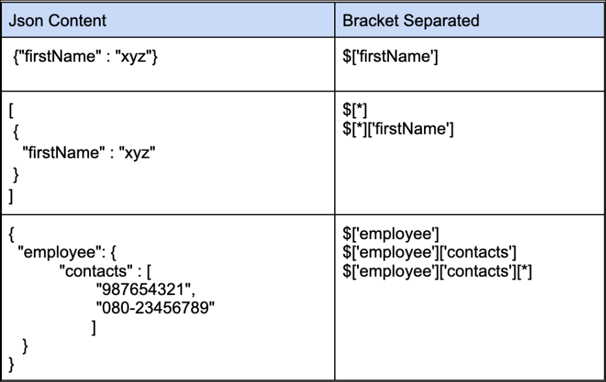Click the opening brace of the employee JSON object

coord(11,234)
